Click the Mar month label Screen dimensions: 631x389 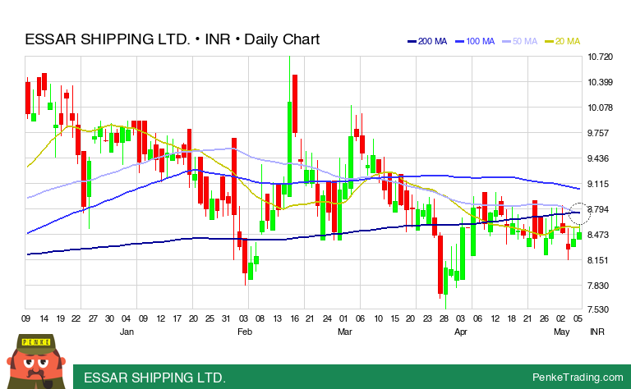345,332
